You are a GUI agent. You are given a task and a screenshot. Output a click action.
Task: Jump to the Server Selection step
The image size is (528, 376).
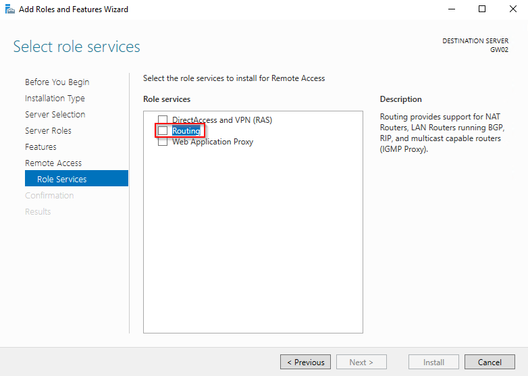pyautogui.click(x=55, y=115)
